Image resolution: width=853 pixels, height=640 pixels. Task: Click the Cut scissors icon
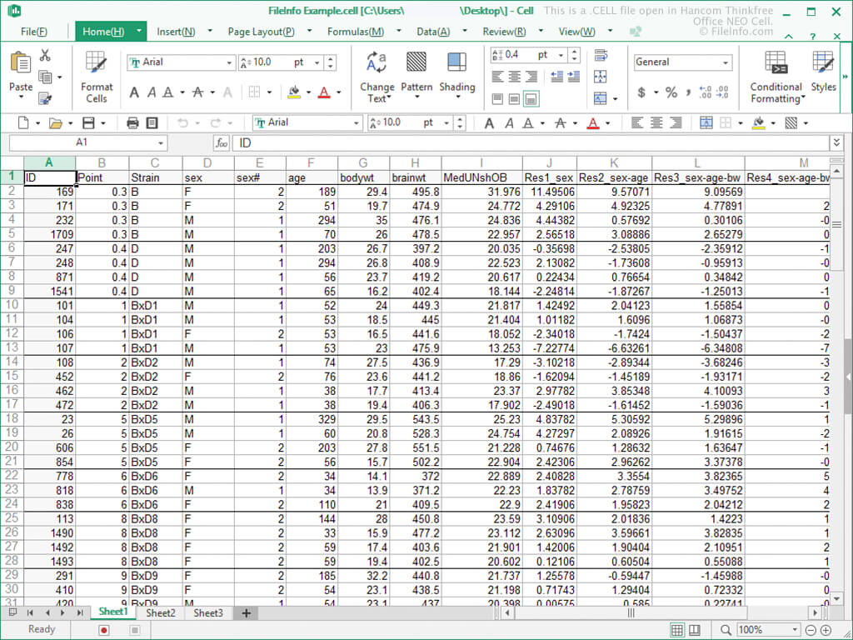(x=45, y=56)
